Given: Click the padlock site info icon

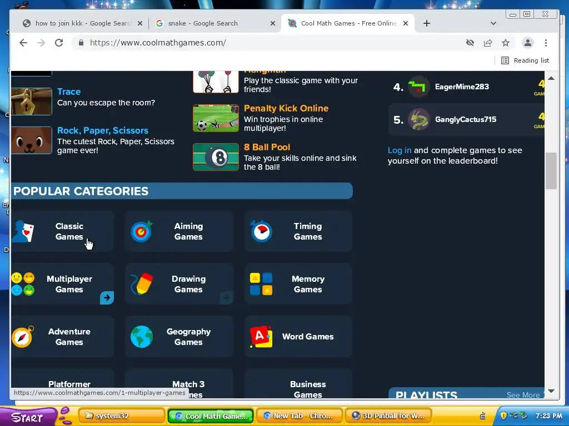Looking at the screenshot, I should [81, 43].
